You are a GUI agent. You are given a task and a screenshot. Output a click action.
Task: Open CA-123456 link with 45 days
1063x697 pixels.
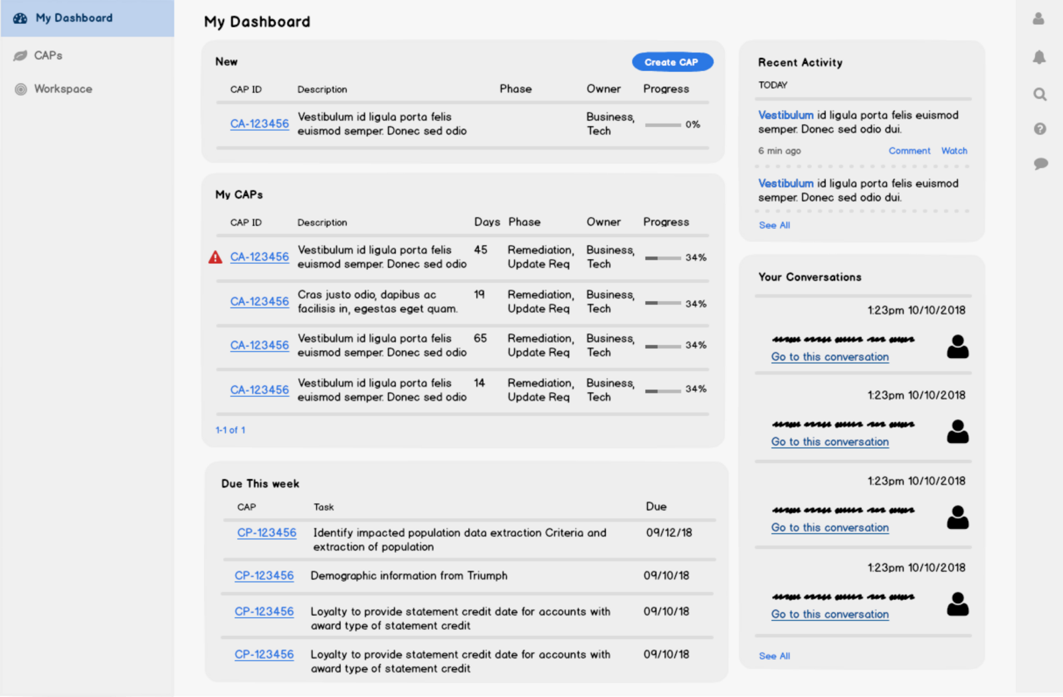point(259,256)
